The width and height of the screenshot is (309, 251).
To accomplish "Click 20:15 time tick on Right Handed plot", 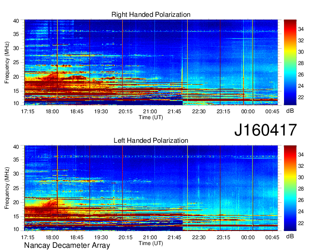I will click(x=125, y=111).
